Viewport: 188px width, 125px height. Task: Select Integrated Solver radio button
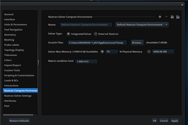click(x=68, y=34)
